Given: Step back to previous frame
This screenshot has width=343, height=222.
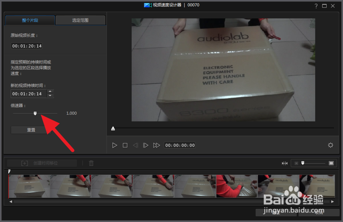Looking at the screenshot, I should pos(135,145).
